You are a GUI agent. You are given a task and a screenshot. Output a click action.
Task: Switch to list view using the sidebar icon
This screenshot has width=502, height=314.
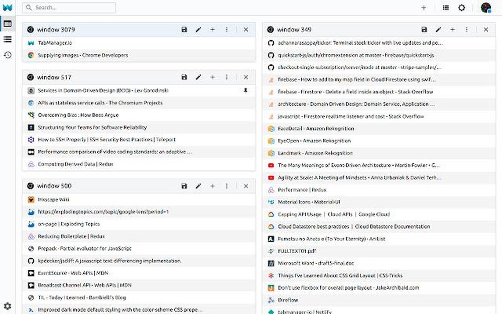(x=7, y=39)
